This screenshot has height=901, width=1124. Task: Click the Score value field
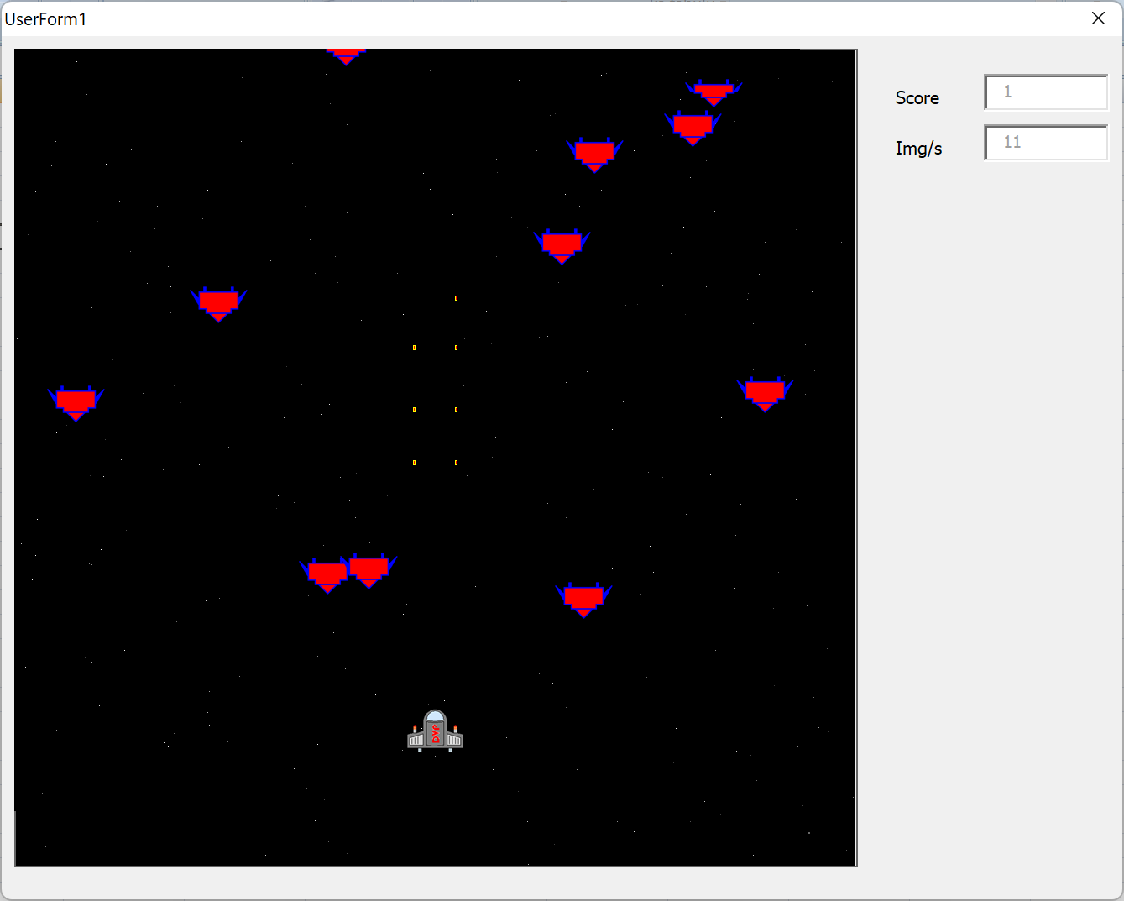coord(1046,92)
